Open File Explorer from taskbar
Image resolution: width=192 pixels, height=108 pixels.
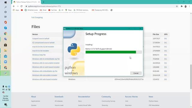pos(5,51)
